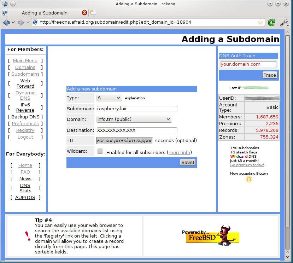Open back button history dropdown arrow

pos(13,22)
